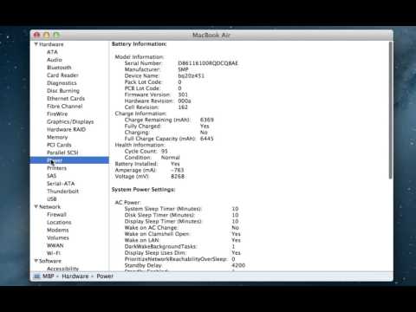Select Graphics/Displays in the sidebar

[x=70, y=121]
